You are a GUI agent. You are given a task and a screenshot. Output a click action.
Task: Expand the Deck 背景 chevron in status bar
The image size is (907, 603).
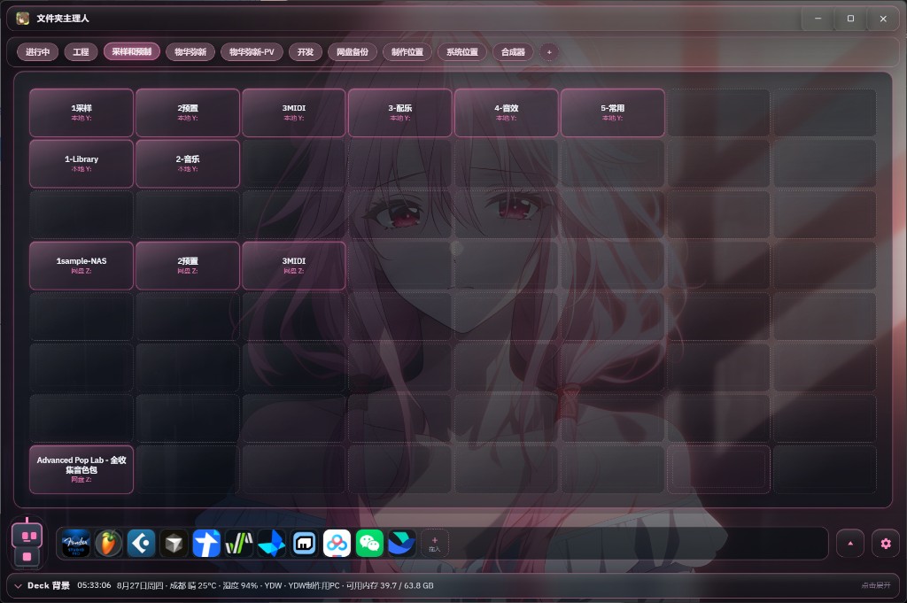(18, 585)
